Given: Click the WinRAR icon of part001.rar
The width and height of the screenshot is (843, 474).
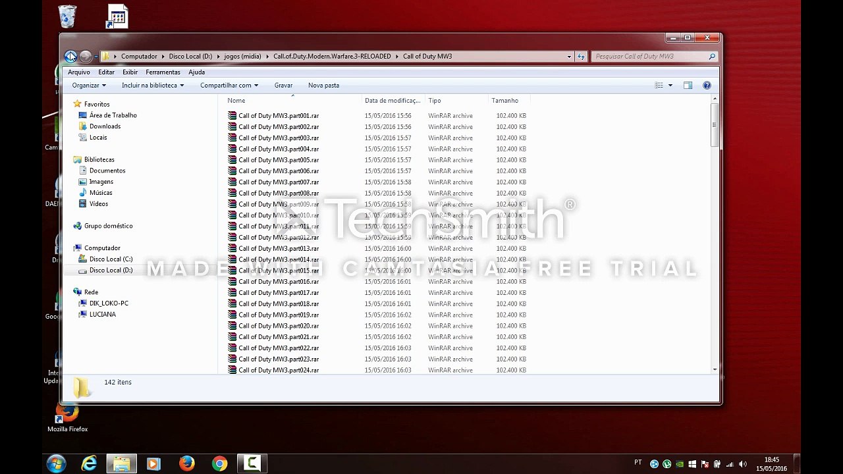Looking at the screenshot, I should [232, 116].
